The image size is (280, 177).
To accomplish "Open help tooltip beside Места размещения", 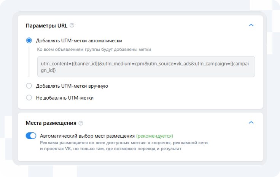I will tap(81, 123).
